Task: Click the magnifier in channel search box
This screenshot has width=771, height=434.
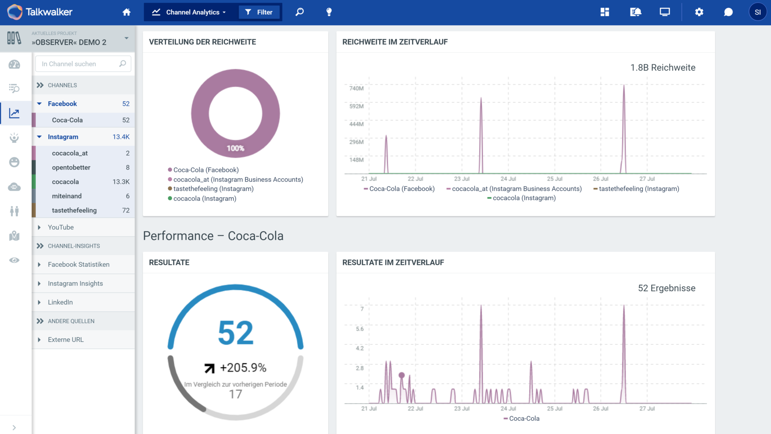Action: [x=122, y=64]
